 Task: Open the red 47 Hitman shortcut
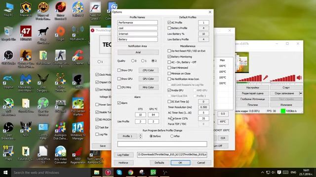(x=26, y=33)
